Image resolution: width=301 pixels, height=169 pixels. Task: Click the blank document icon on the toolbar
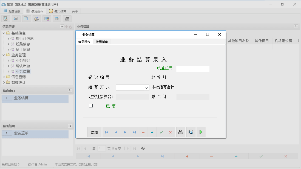(x=26, y=18)
